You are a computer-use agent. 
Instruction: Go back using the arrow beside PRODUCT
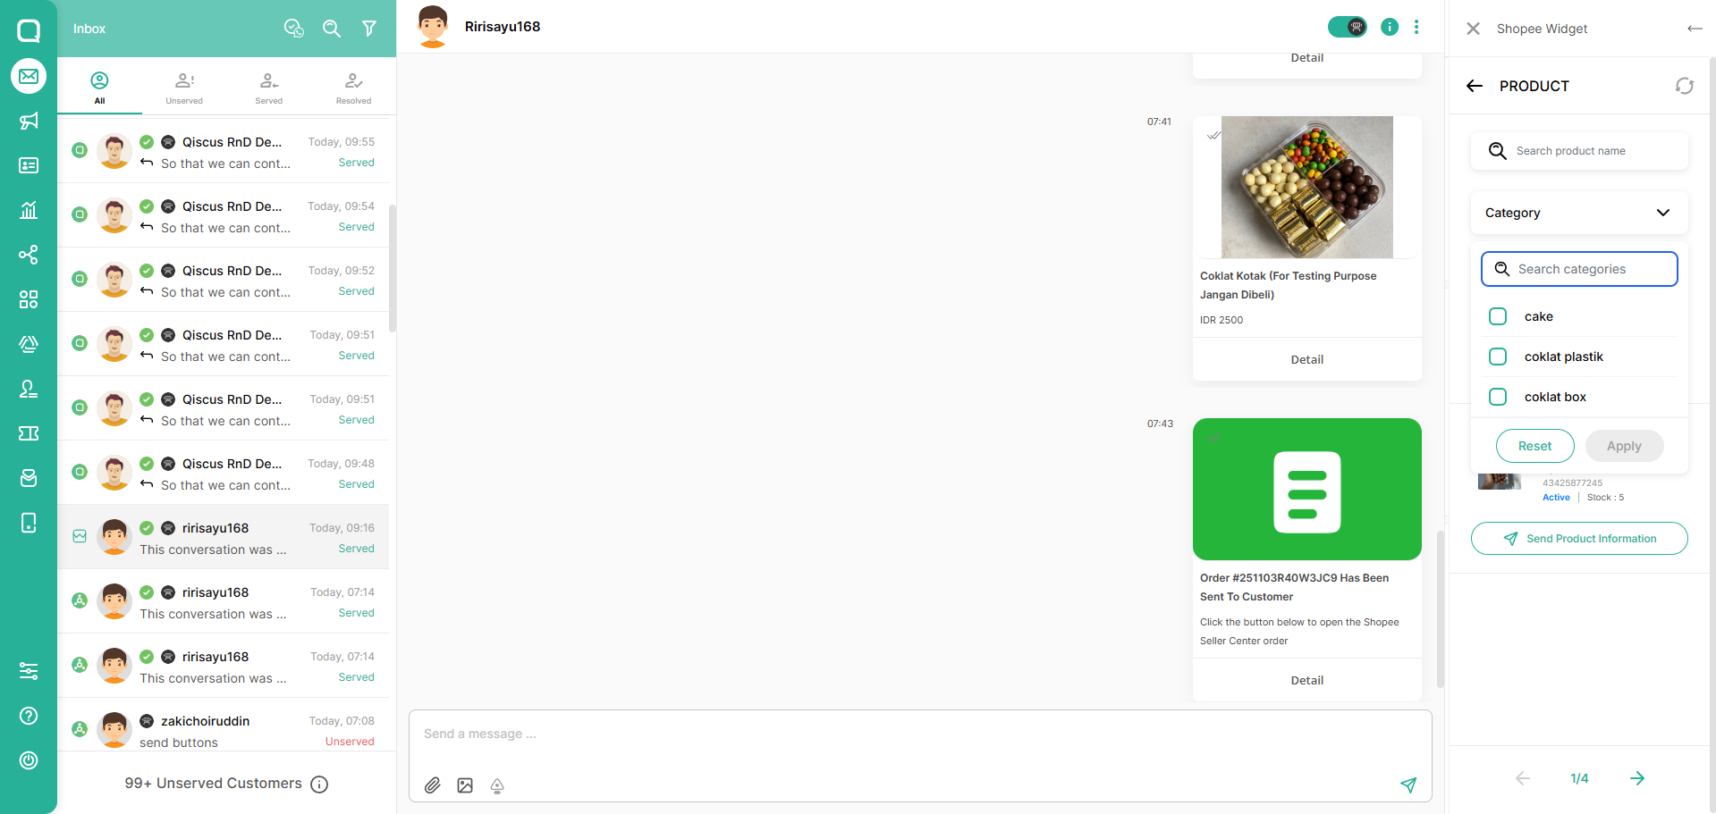[x=1475, y=86]
